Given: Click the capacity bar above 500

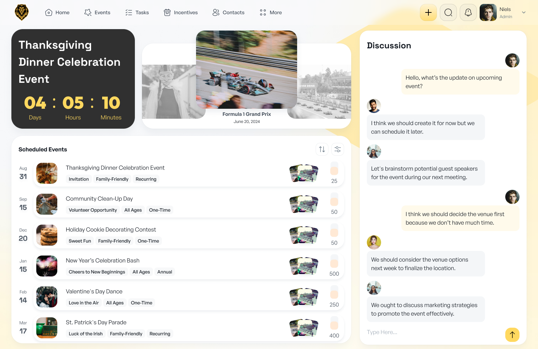Looking at the screenshot, I should tap(334, 261).
